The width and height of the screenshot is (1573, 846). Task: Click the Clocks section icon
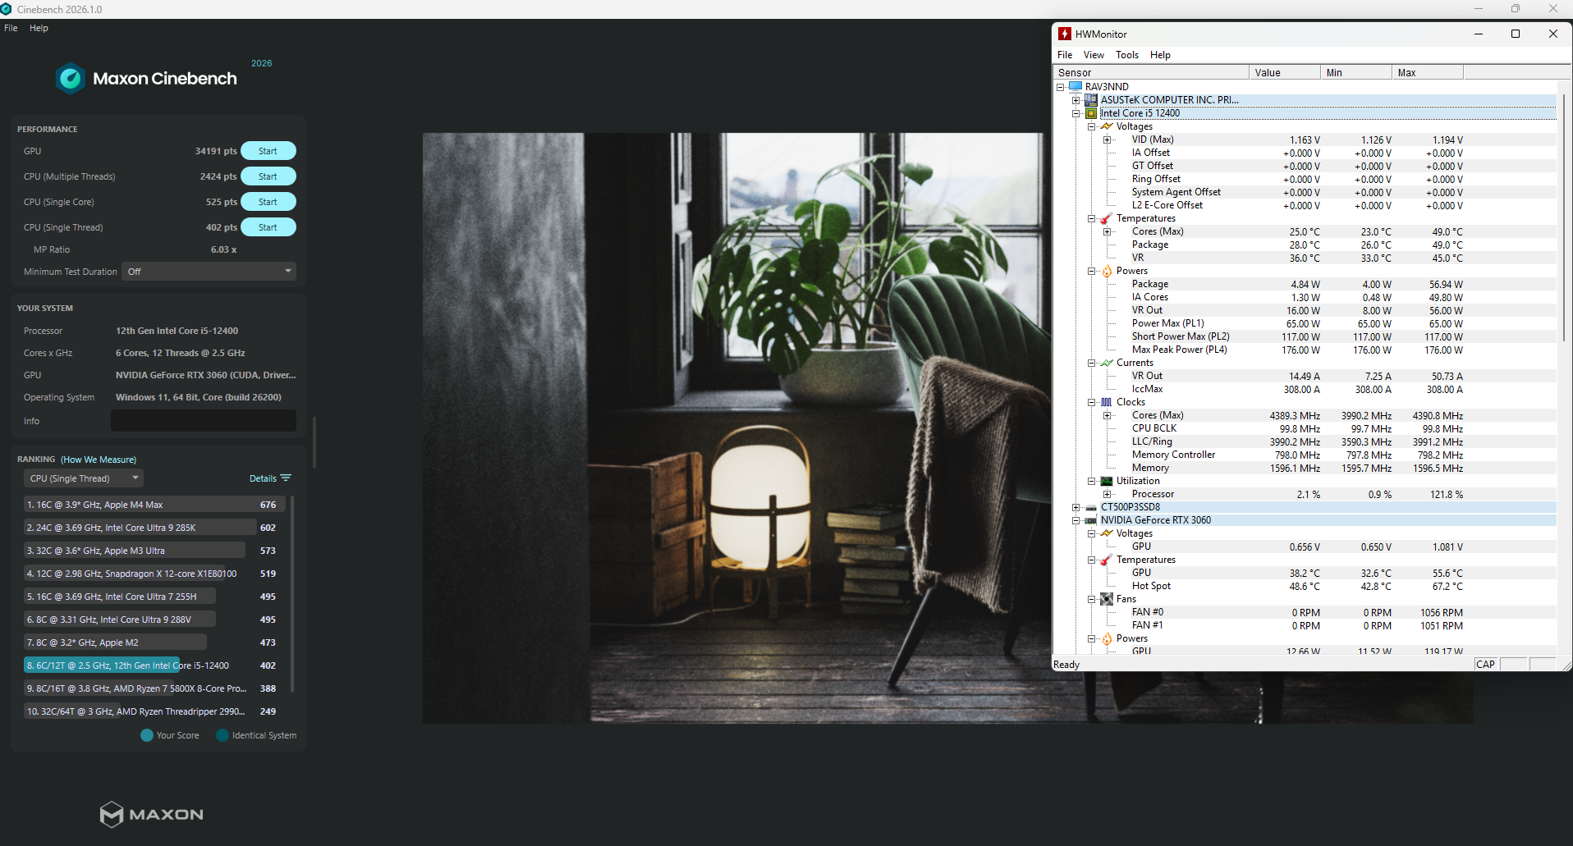(1107, 402)
